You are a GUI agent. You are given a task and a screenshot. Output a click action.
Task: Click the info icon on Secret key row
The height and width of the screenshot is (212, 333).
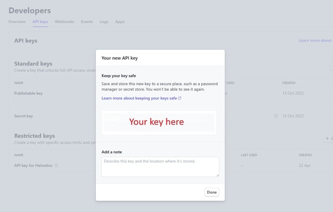[x=276, y=116]
